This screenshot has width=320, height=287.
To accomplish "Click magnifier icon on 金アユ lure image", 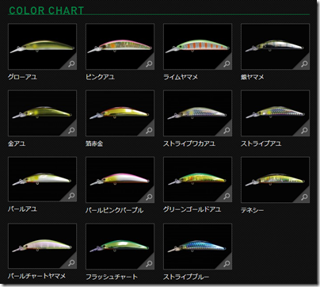I will click(71, 131).
